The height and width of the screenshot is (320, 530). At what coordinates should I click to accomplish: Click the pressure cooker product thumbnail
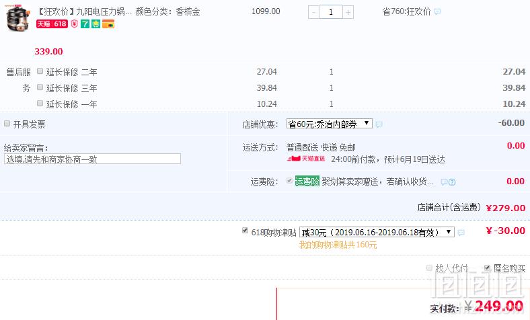tap(17, 17)
